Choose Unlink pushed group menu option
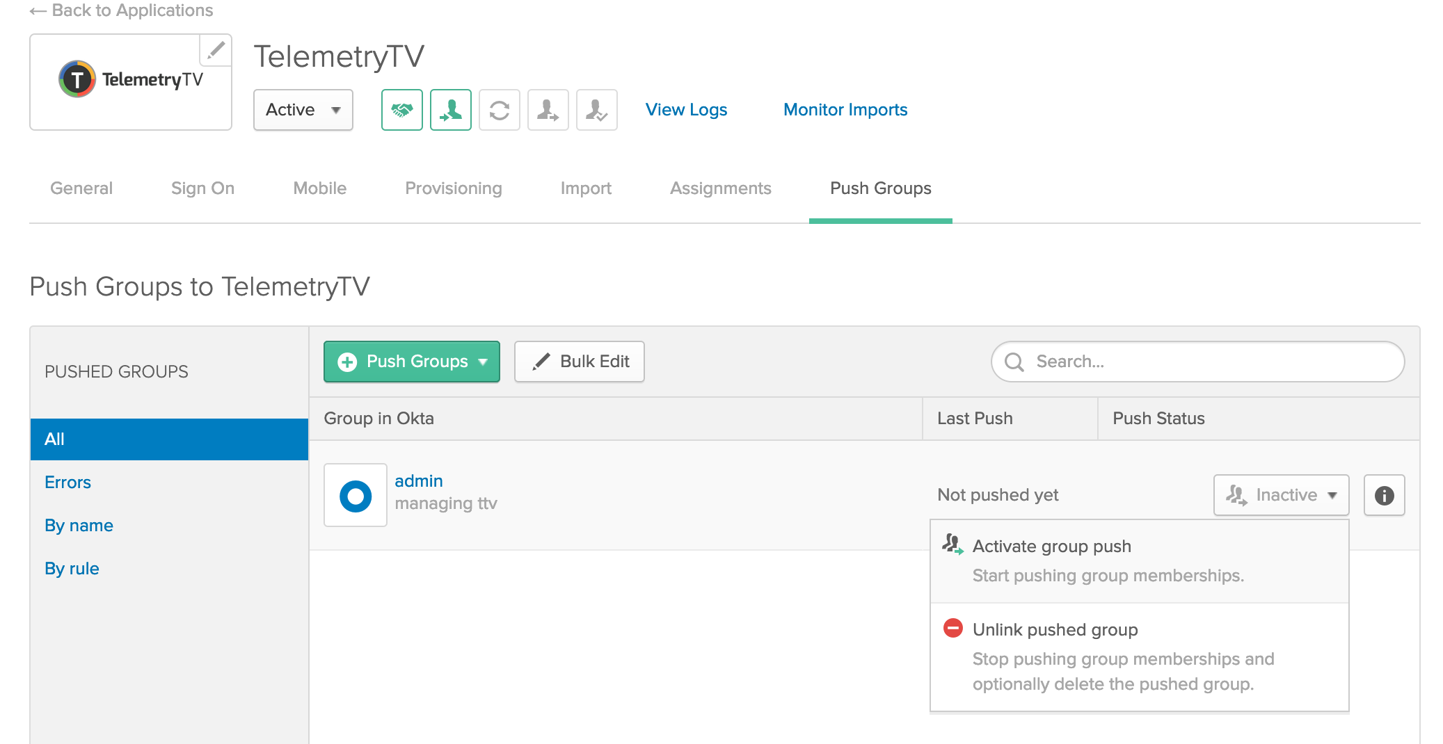The height and width of the screenshot is (744, 1443). (1140, 656)
